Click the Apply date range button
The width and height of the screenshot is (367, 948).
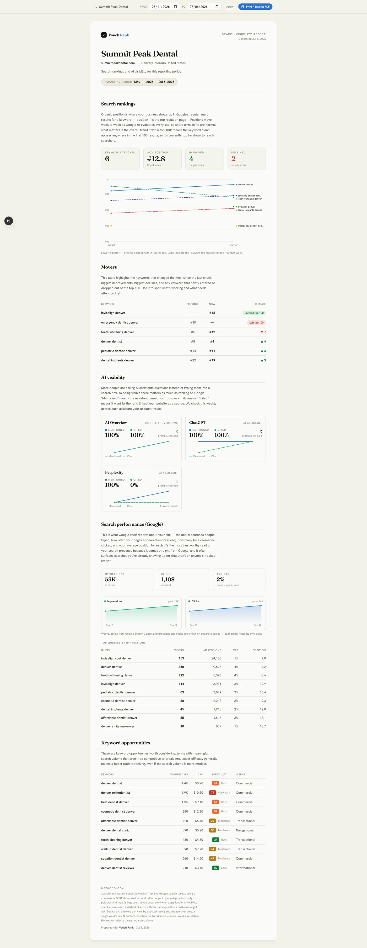(230, 7)
